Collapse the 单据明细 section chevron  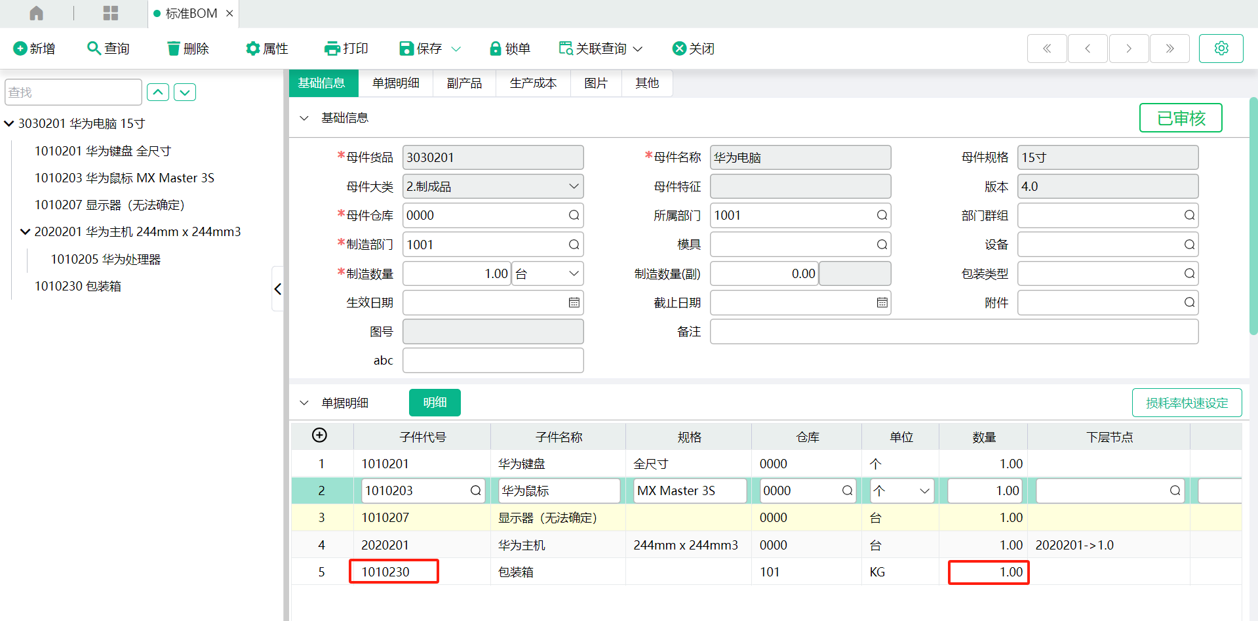(304, 403)
